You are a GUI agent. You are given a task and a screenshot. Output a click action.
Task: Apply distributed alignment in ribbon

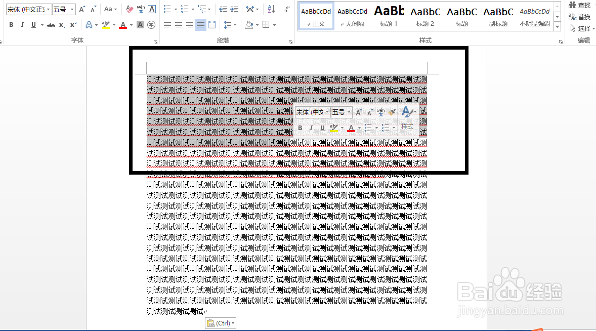pyautogui.click(x=211, y=25)
